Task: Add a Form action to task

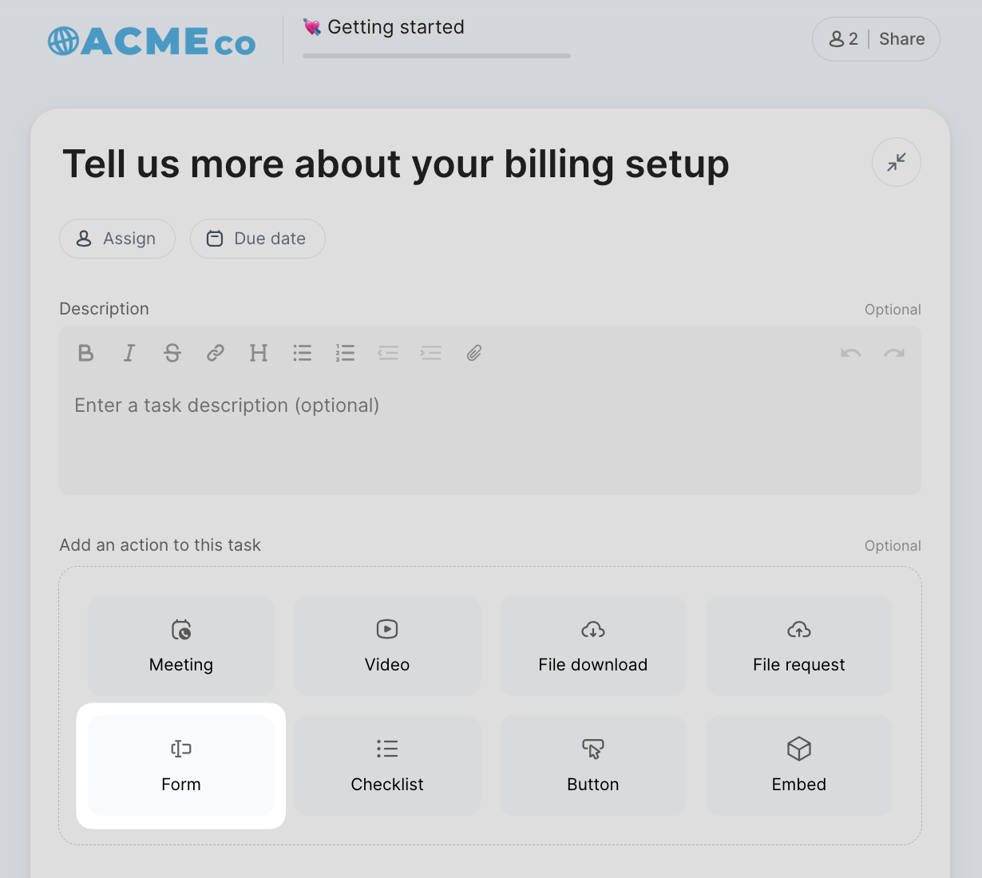Action: (x=181, y=765)
